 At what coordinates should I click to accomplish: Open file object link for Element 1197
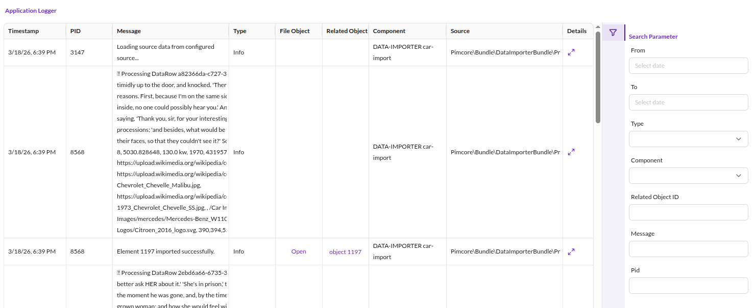tap(299, 251)
